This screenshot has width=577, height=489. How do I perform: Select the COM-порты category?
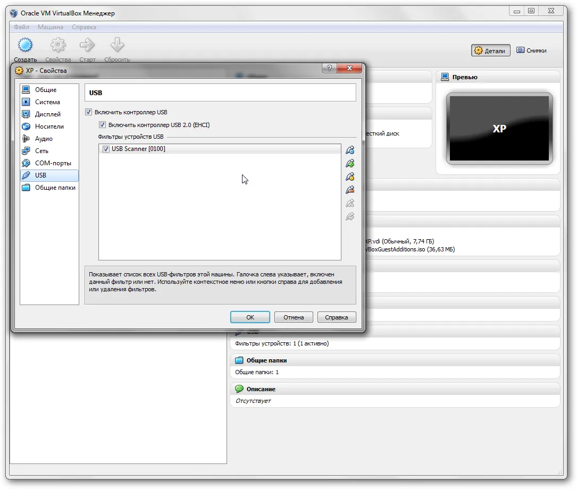53,163
